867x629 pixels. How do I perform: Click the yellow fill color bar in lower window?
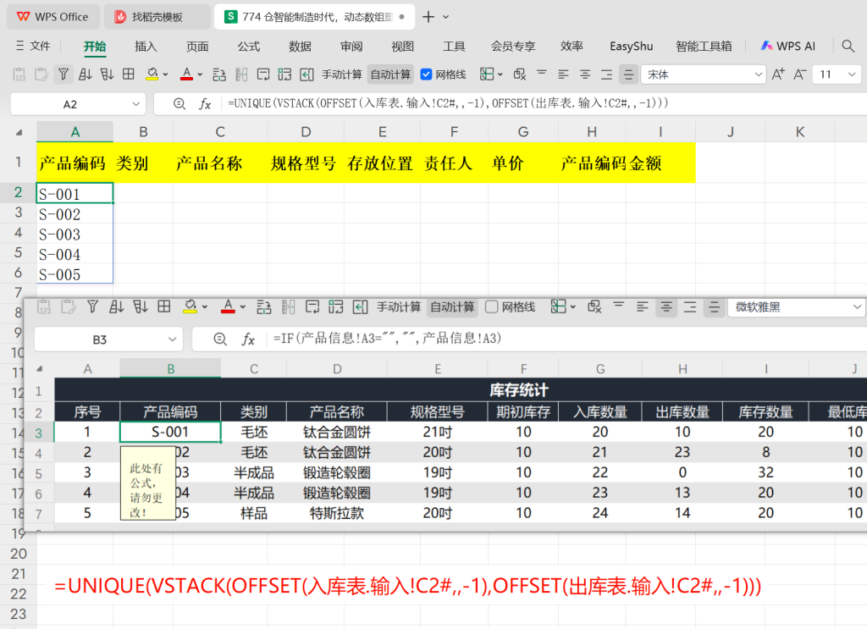tap(191, 312)
